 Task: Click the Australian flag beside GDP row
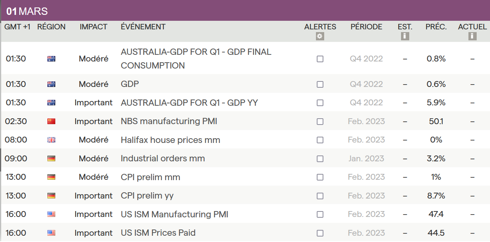coord(51,84)
